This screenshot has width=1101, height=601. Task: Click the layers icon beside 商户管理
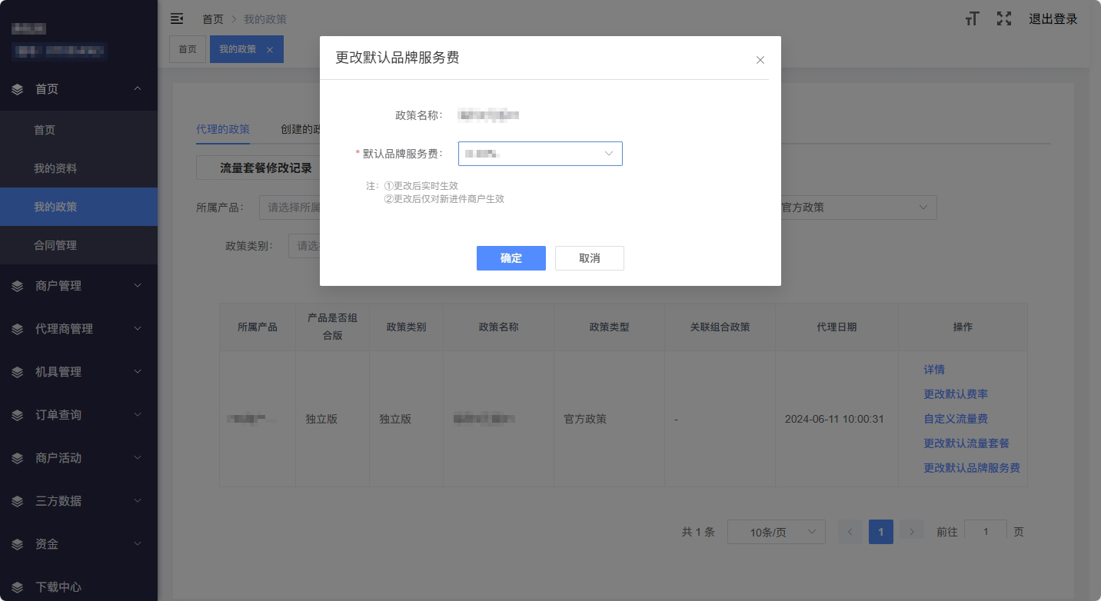(18, 286)
